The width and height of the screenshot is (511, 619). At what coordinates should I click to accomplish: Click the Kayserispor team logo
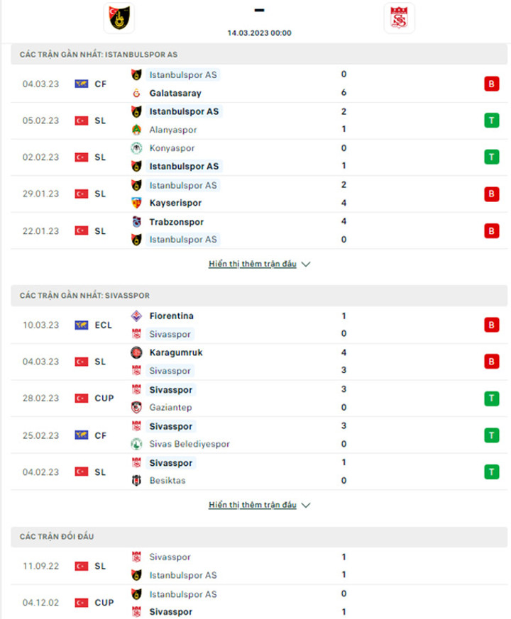coord(136,203)
